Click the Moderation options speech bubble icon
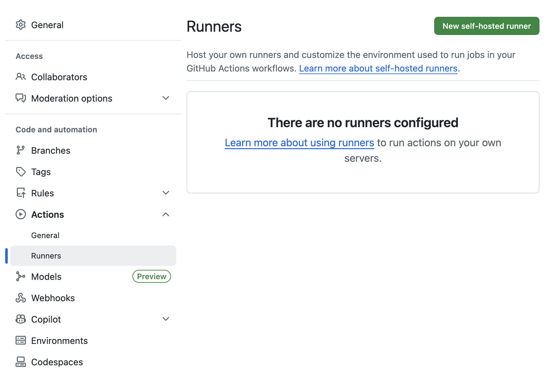 click(x=21, y=98)
